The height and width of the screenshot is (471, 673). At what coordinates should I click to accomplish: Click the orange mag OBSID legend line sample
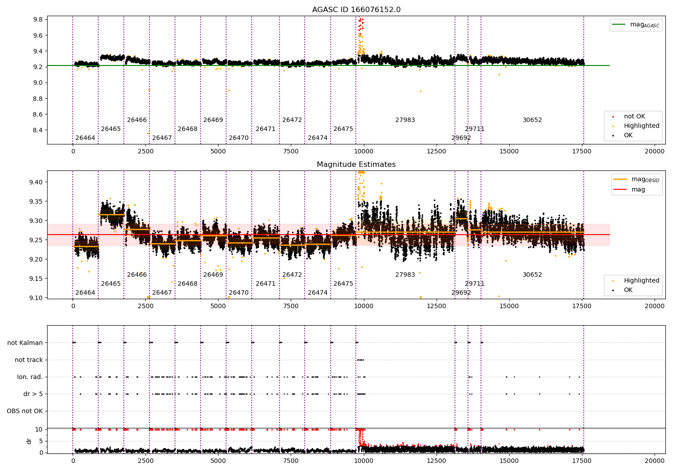(621, 179)
